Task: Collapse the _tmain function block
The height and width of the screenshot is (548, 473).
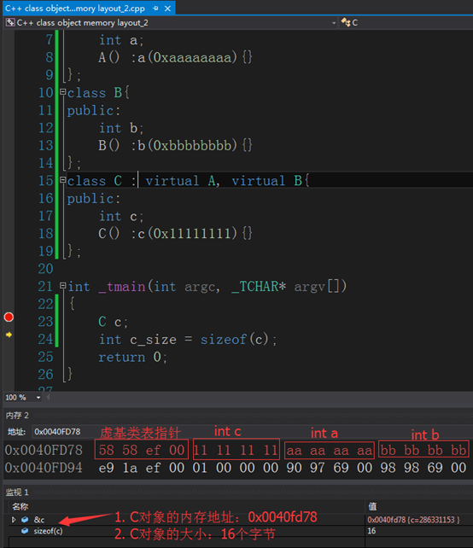Action: click(62, 286)
